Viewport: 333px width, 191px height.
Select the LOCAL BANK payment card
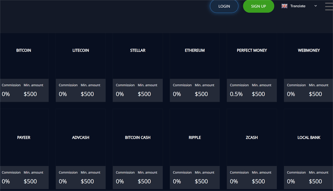308,149
